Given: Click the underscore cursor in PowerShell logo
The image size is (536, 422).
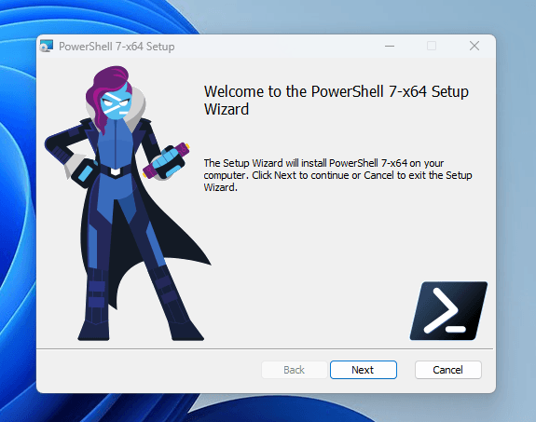Looking at the screenshot, I should pyautogui.click(x=456, y=330).
